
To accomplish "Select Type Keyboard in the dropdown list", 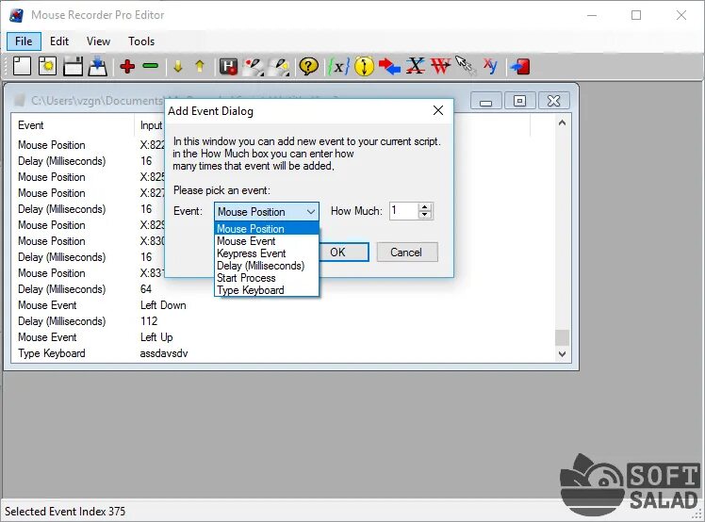I will tap(267, 290).
